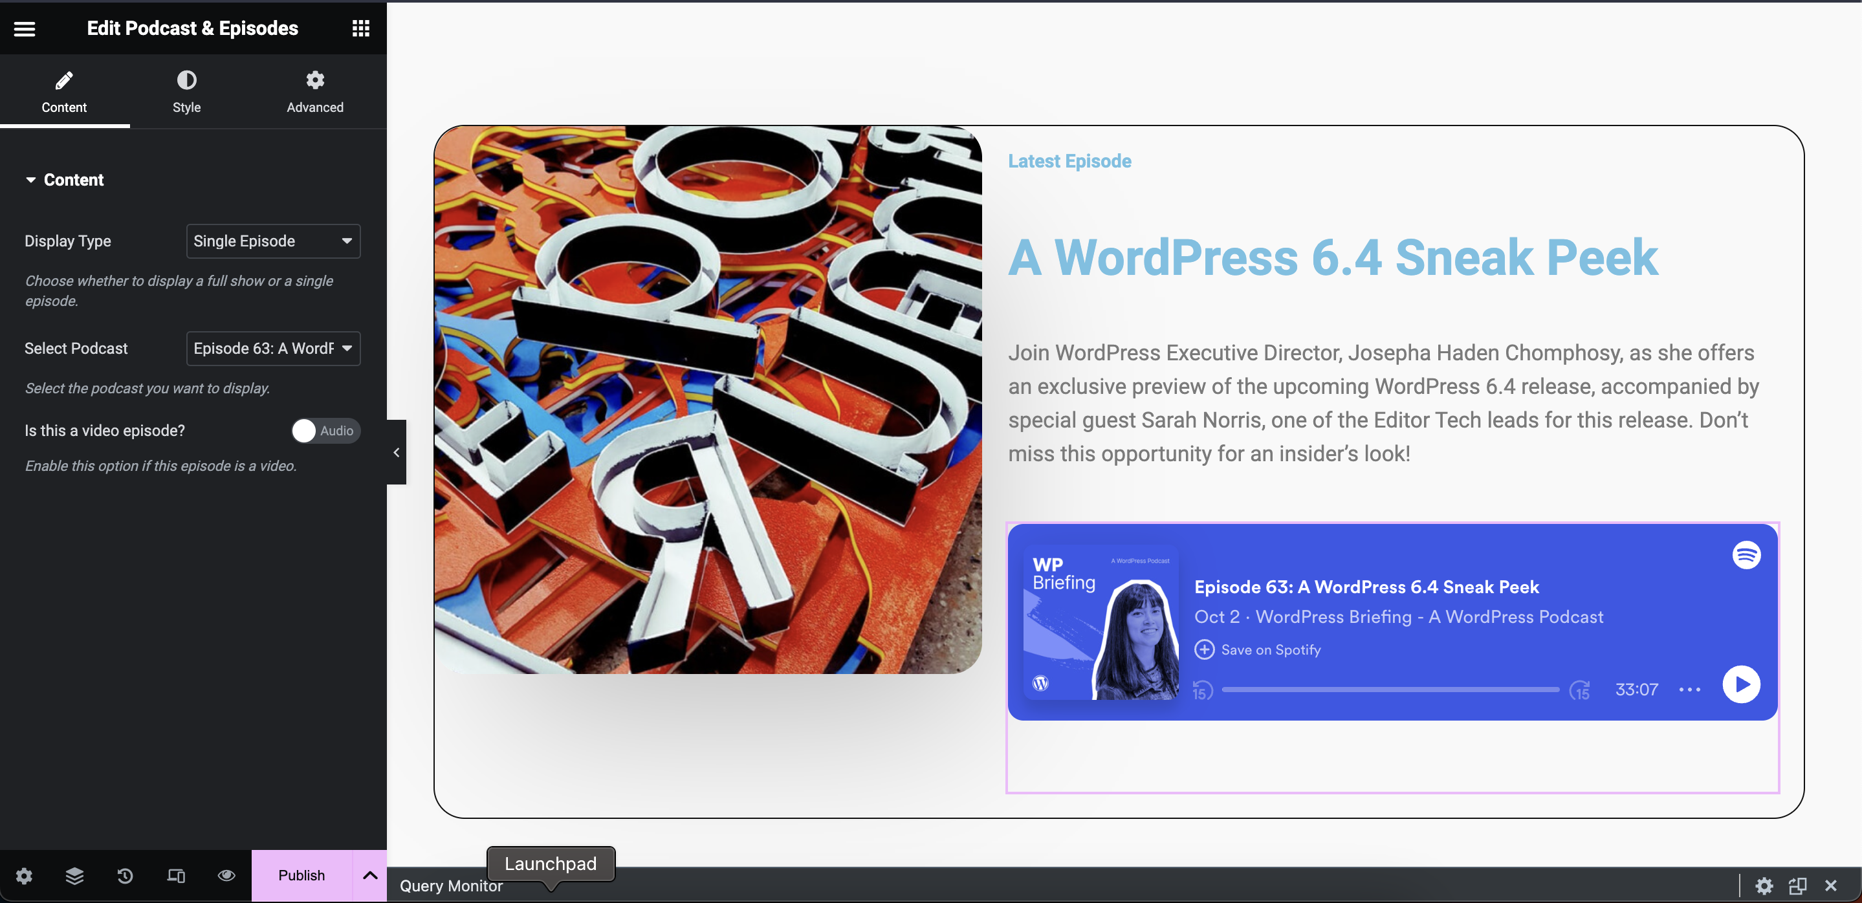Switch to the Style tab
This screenshot has width=1862, height=903.
point(186,92)
